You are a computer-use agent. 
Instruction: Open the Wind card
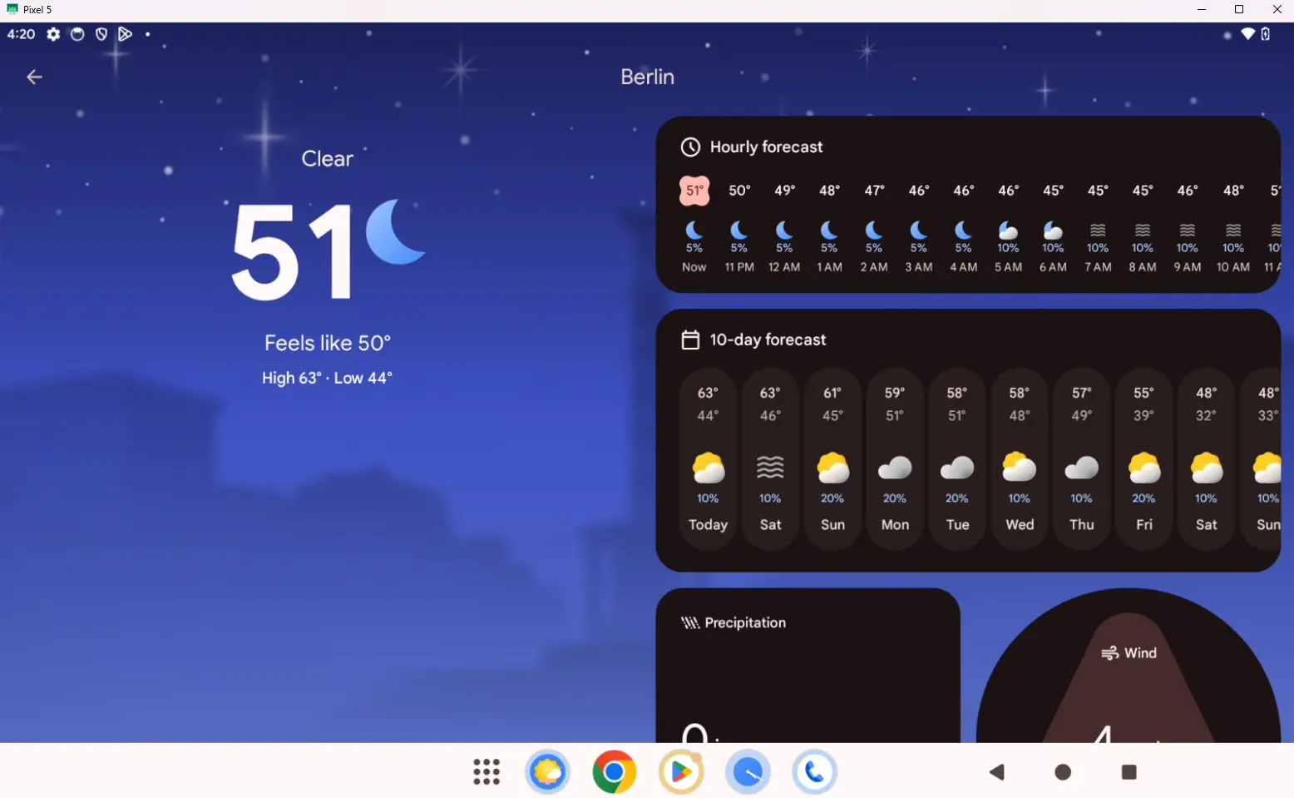pos(1129,666)
